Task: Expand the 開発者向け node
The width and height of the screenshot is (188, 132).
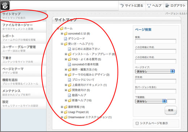Action: click(x=66, y=90)
